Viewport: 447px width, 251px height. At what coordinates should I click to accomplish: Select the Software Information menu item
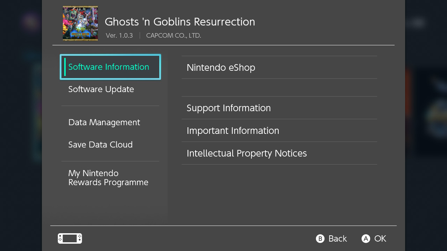[110, 67]
